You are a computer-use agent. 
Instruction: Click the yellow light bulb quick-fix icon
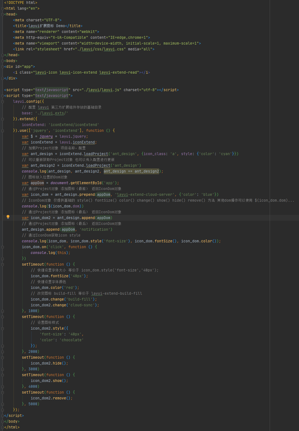[8, 217]
